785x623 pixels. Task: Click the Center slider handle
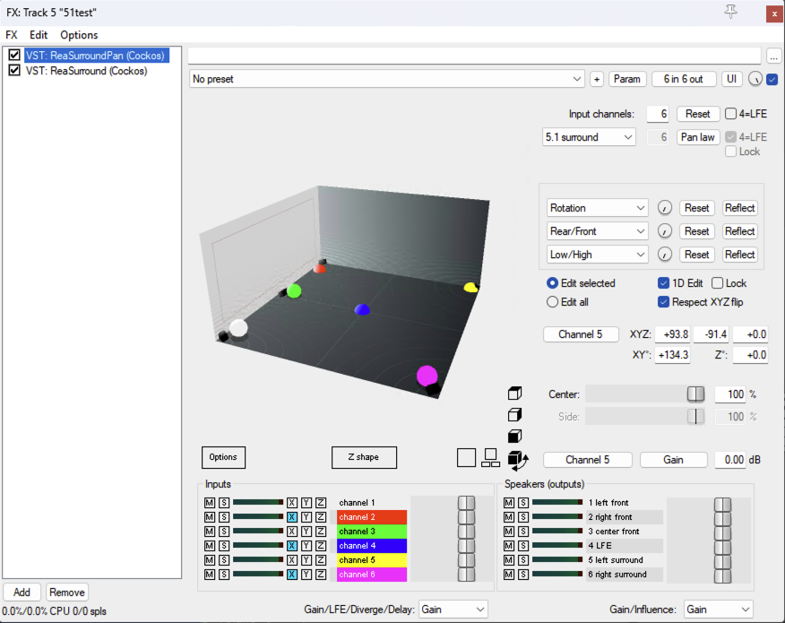[x=695, y=394]
